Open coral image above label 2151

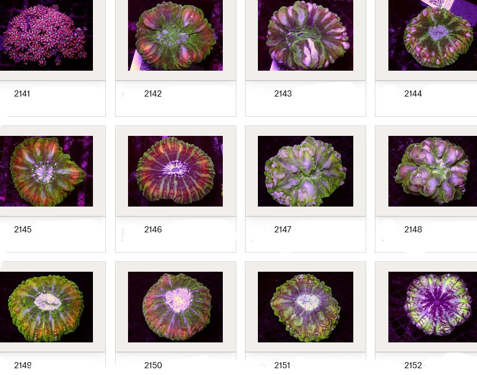point(305,307)
